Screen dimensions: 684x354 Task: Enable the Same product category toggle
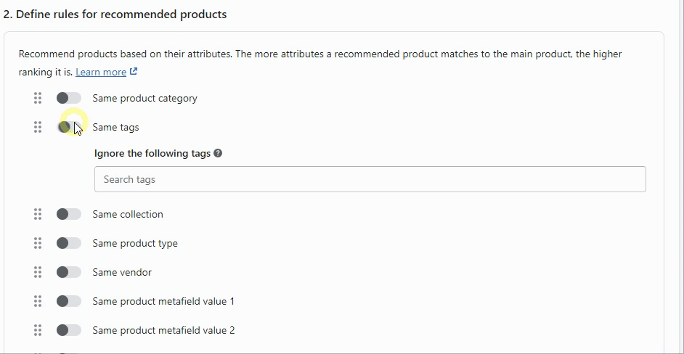pyautogui.click(x=69, y=98)
